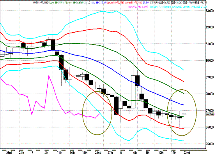Click the 11th date label
Image resolution: width=216 pixels, height=155 pixels.
point(60,153)
